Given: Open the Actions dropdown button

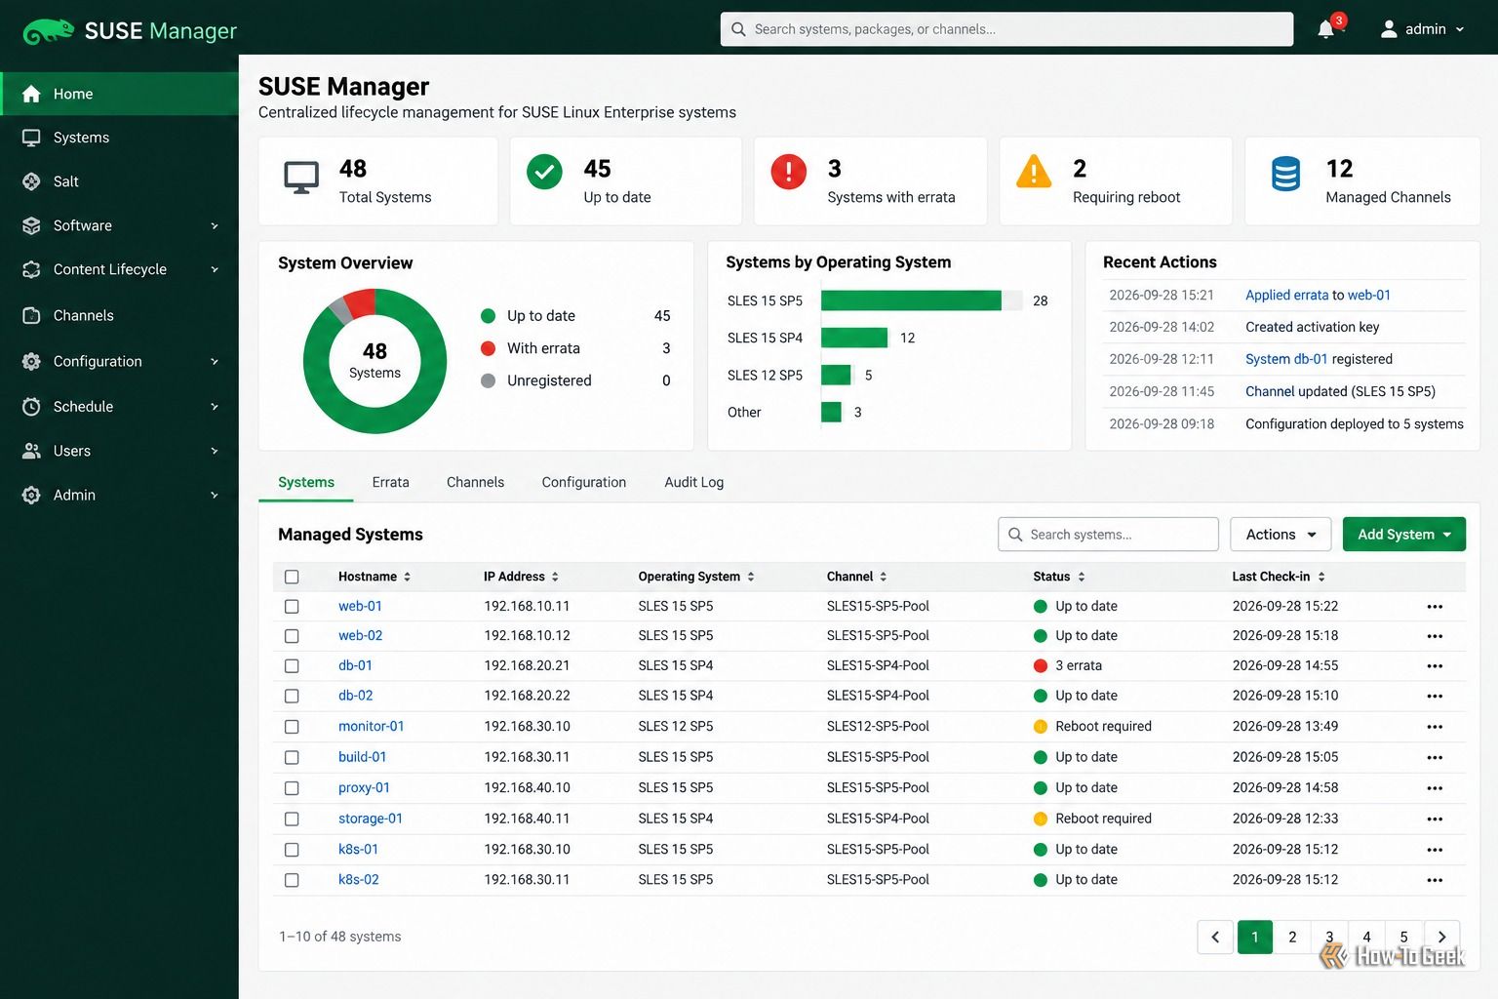Looking at the screenshot, I should [x=1281, y=535].
